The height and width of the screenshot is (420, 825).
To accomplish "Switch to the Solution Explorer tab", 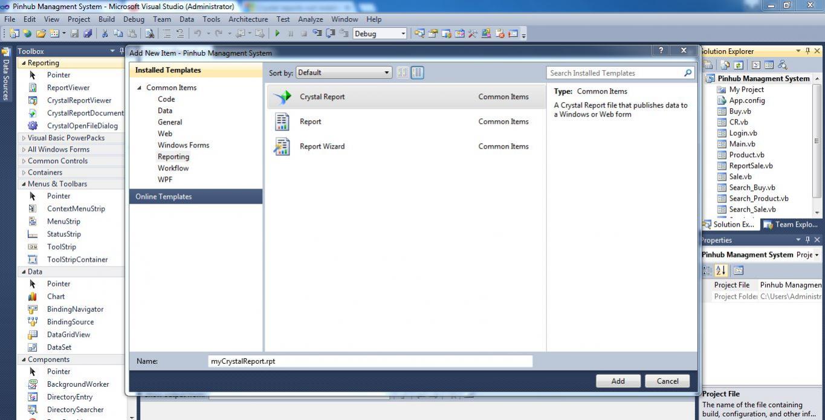I will coord(730,224).
